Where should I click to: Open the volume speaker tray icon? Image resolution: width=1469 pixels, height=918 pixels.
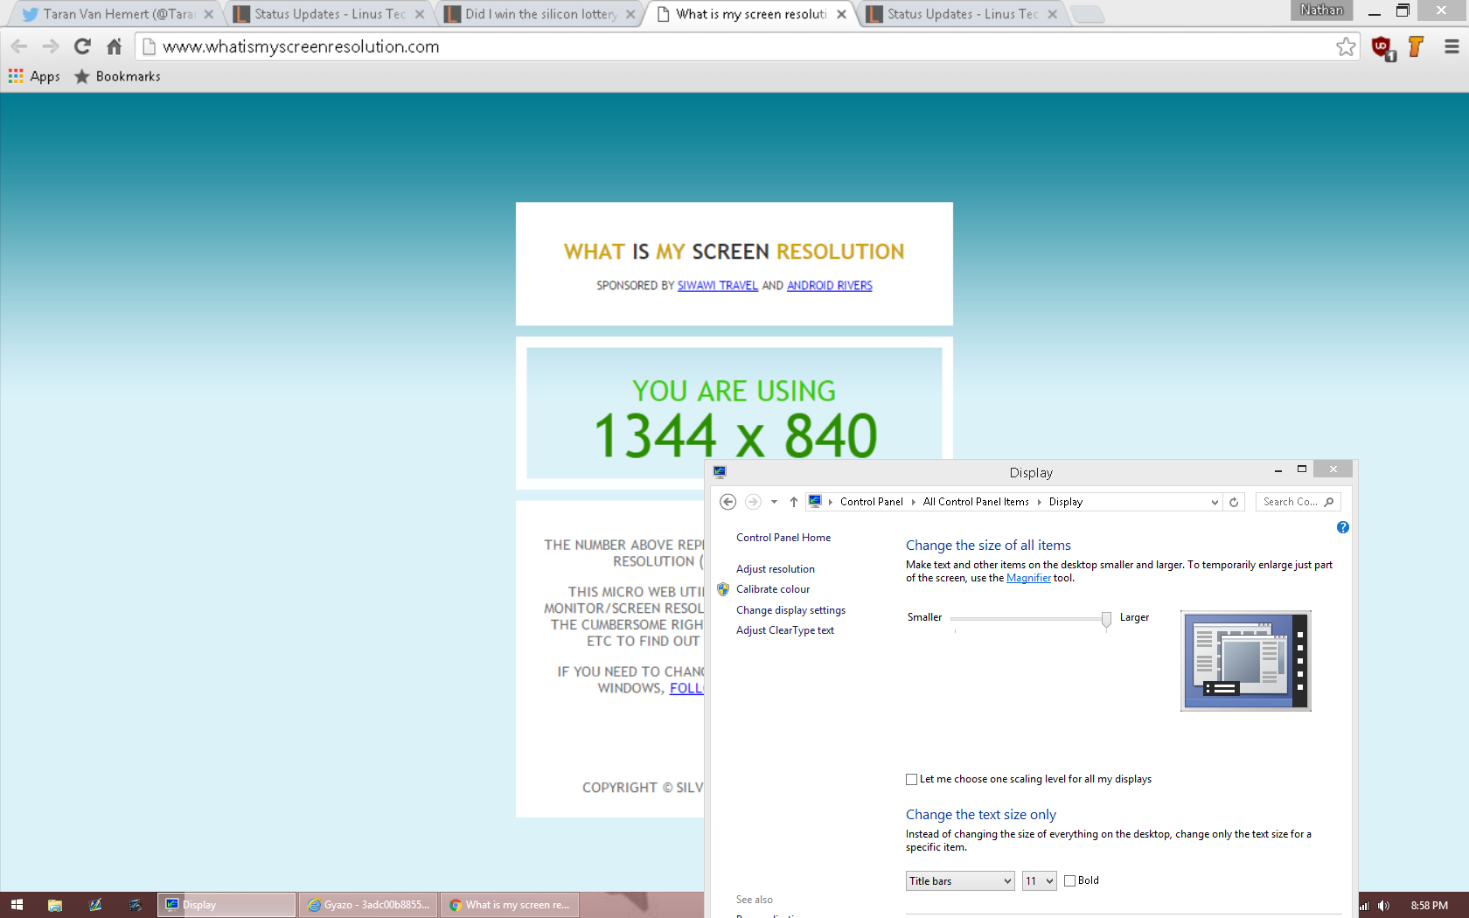point(1383,906)
